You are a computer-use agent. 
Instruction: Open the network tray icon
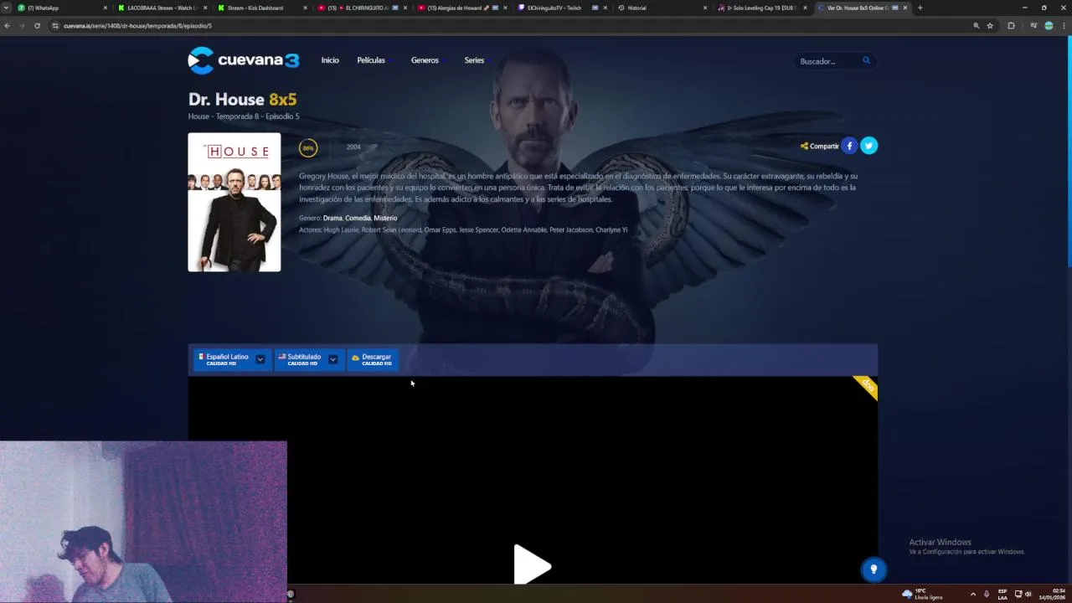pos(1018,594)
